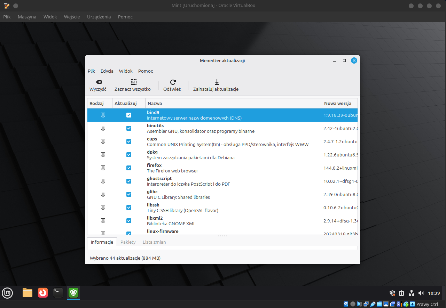Screen dimensions: 446x308
Task: Uncheck the firefox update checkbox
Action: click(129, 168)
